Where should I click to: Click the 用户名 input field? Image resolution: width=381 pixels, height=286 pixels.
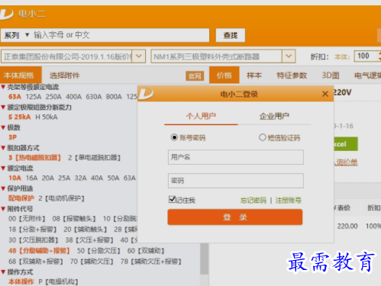pyautogui.click(x=236, y=157)
